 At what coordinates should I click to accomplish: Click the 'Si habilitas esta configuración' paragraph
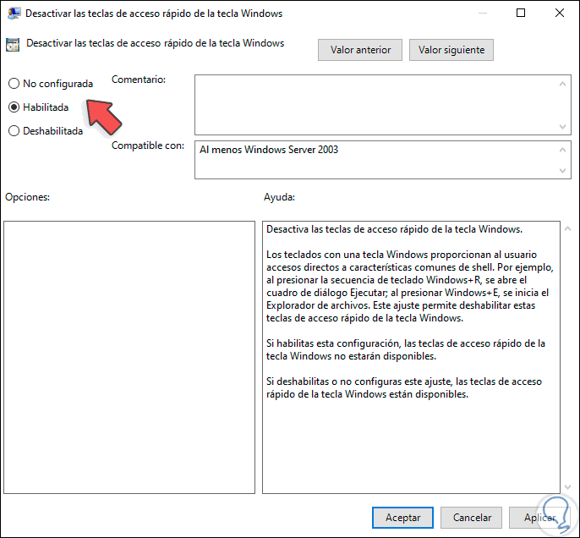tap(406, 349)
